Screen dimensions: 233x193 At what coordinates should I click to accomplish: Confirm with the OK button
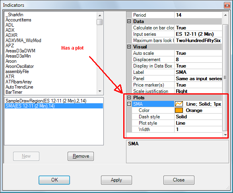[x=54, y=180]
